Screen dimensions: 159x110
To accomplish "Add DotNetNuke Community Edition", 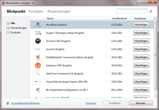I will pos(141,57).
